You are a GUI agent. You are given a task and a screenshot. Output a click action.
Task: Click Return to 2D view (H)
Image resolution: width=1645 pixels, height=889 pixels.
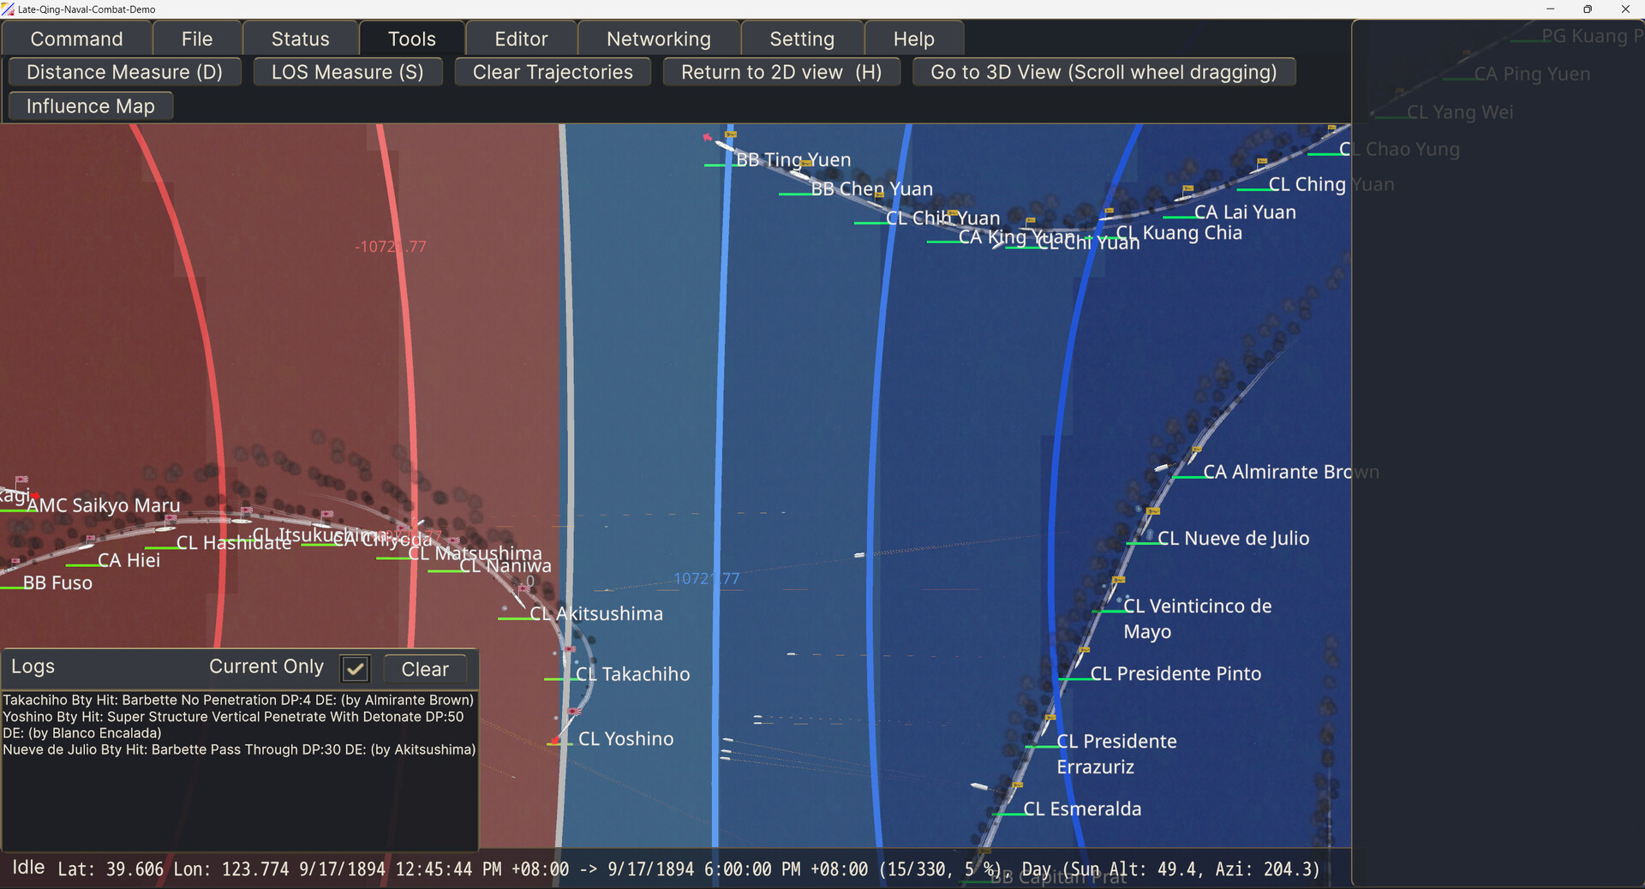pyautogui.click(x=781, y=72)
